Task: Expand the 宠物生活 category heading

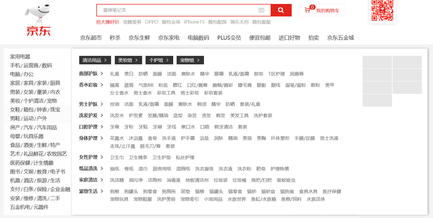Action: pos(91,191)
